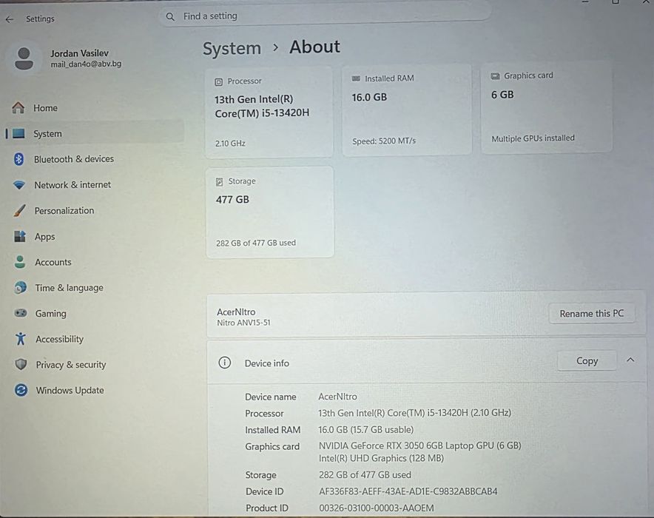
Task: Copy the Device info
Action: 587,361
